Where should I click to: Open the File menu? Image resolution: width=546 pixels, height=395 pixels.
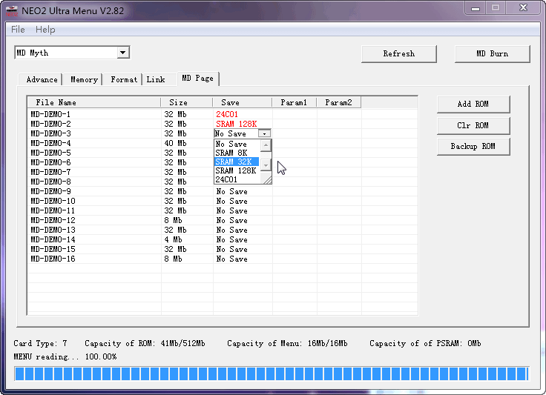click(x=18, y=30)
